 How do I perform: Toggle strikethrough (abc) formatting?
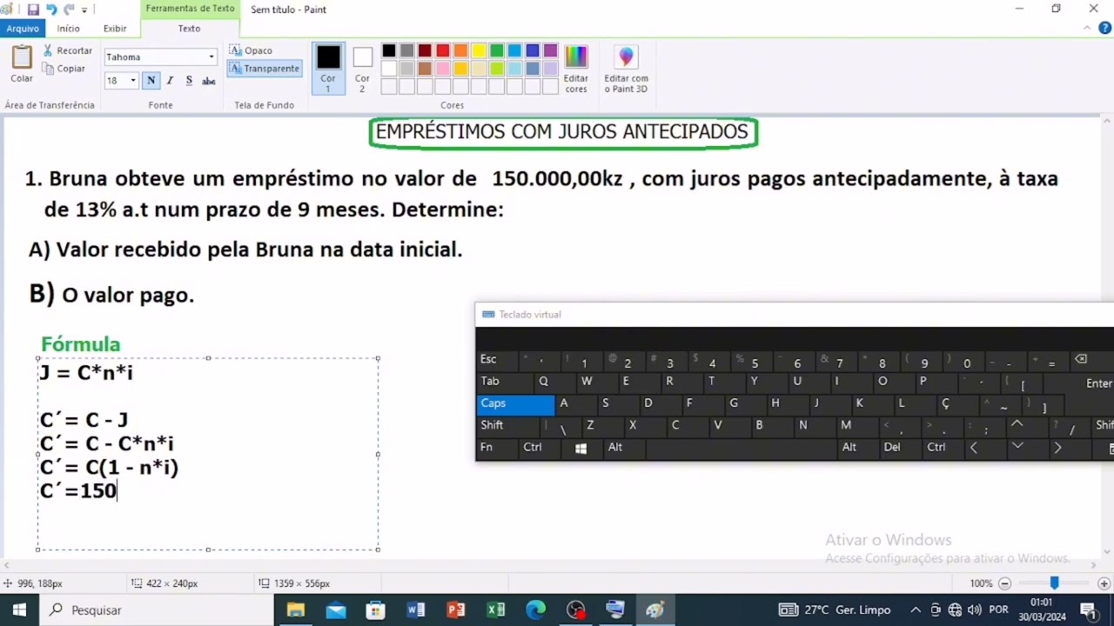209,81
